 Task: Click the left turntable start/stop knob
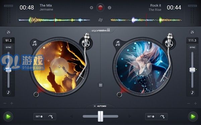36,94
